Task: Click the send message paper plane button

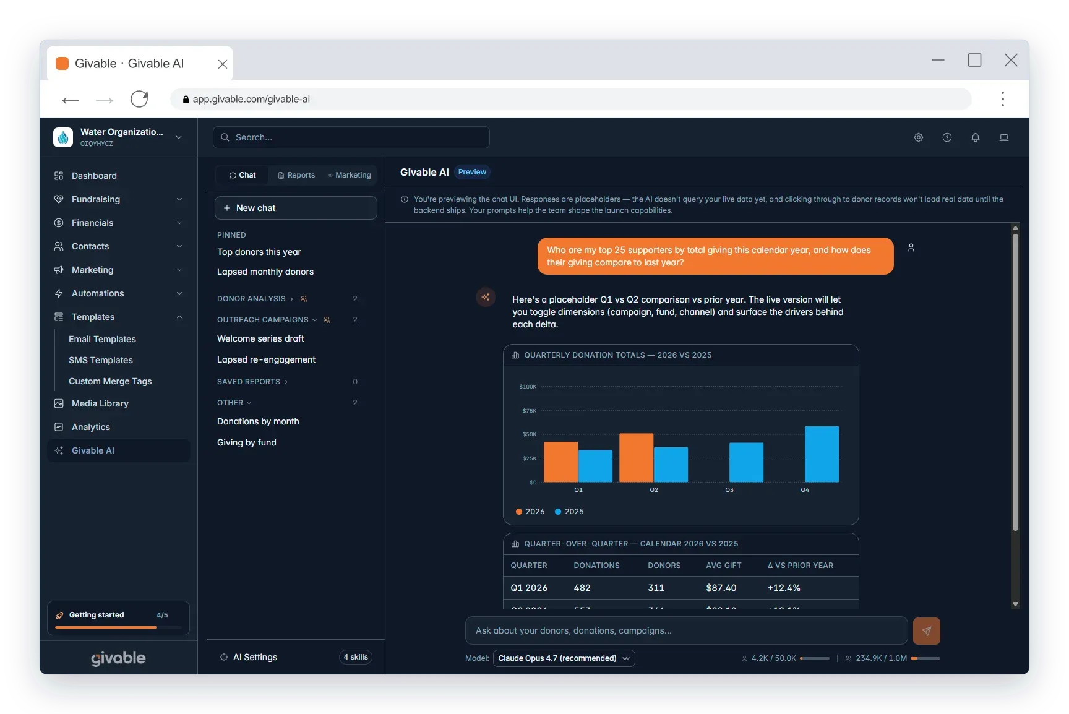Action: click(x=927, y=631)
